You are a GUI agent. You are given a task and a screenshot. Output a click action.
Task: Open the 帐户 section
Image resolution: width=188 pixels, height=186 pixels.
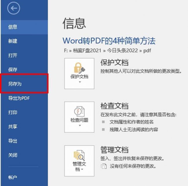[x=24, y=177]
